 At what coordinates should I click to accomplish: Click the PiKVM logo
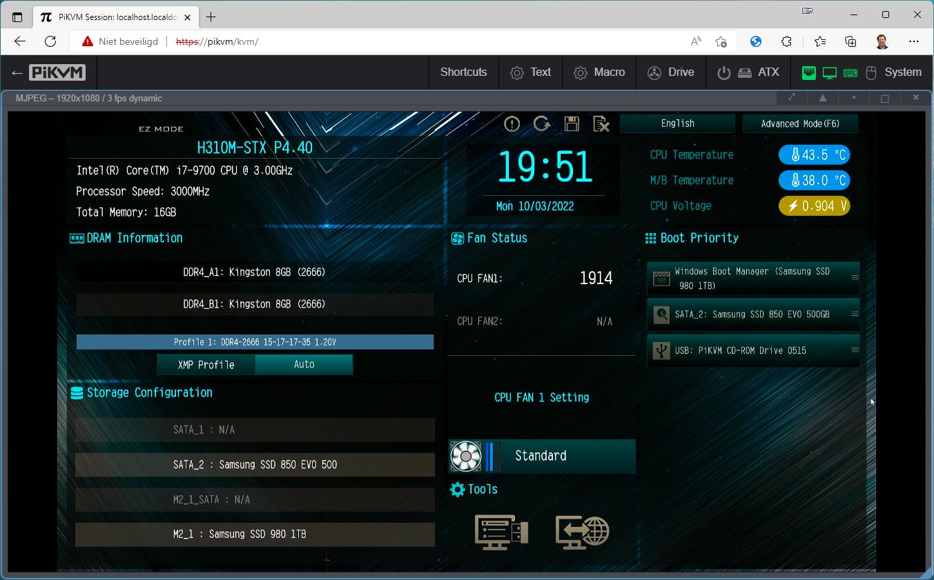coord(57,72)
